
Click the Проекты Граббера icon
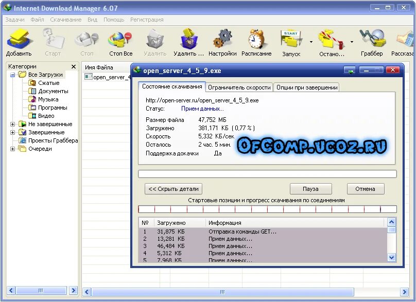tap(22, 140)
